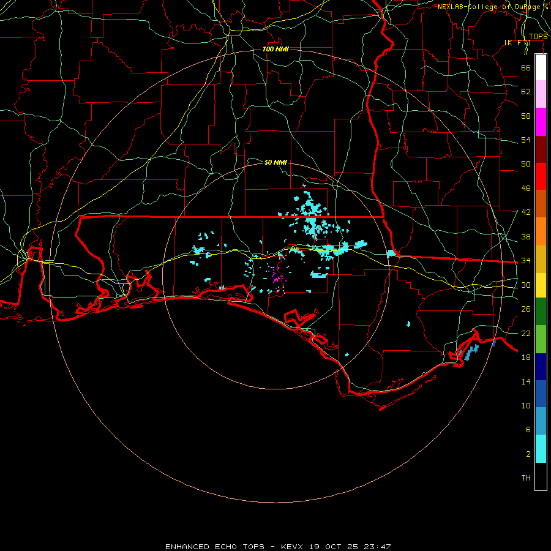Click the "58" legend value
The height and width of the screenshot is (551, 551).
pos(526,116)
